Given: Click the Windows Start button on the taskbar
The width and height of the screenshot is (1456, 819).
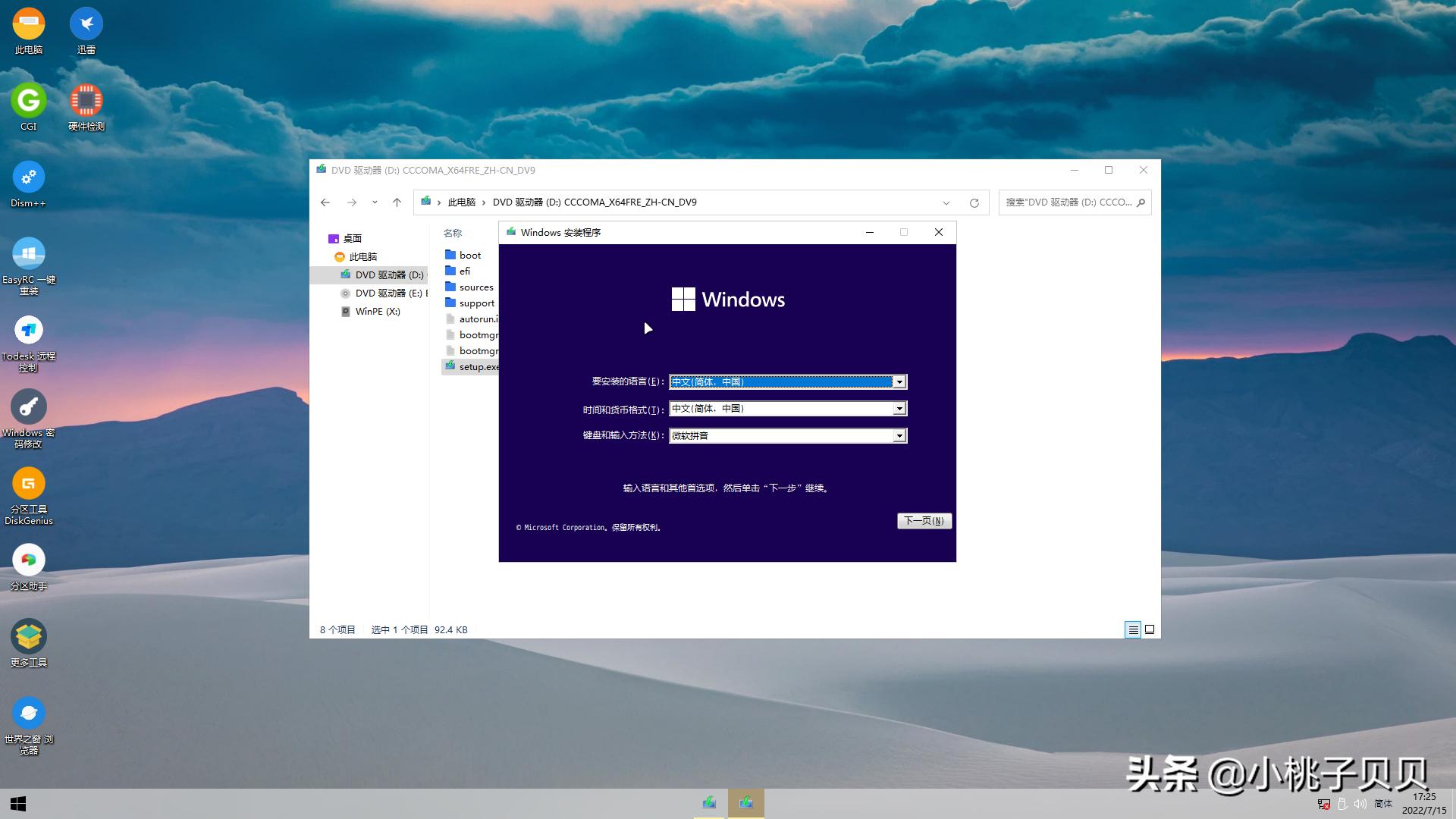Looking at the screenshot, I should [17, 803].
